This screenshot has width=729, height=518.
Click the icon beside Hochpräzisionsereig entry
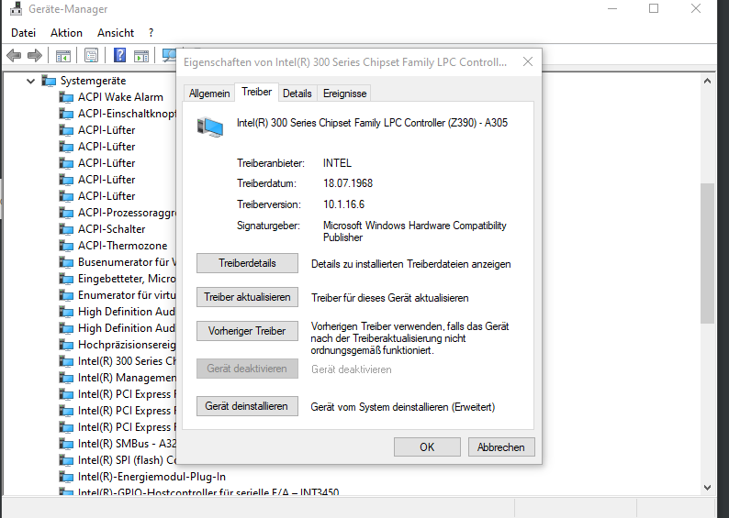click(66, 345)
